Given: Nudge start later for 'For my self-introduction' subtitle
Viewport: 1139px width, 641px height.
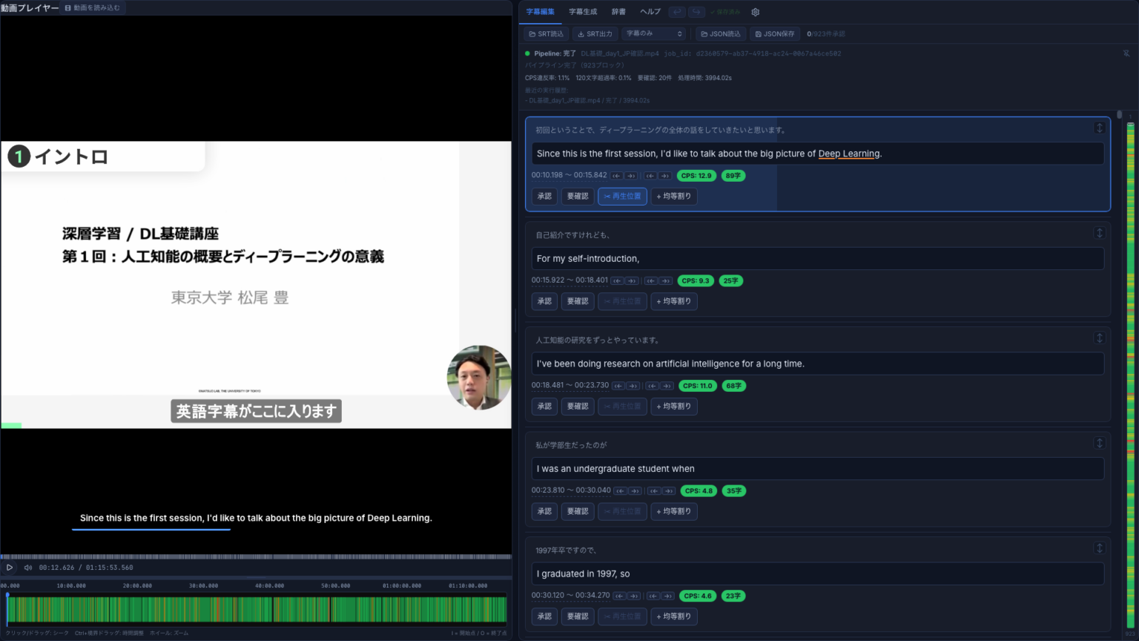Looking at the screenshot, I should point(632,281).
